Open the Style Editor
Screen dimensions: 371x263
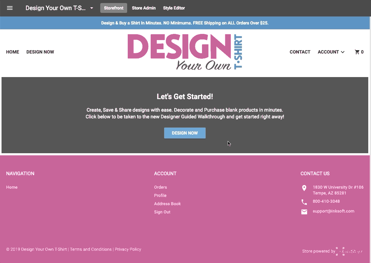click(174, 8)
